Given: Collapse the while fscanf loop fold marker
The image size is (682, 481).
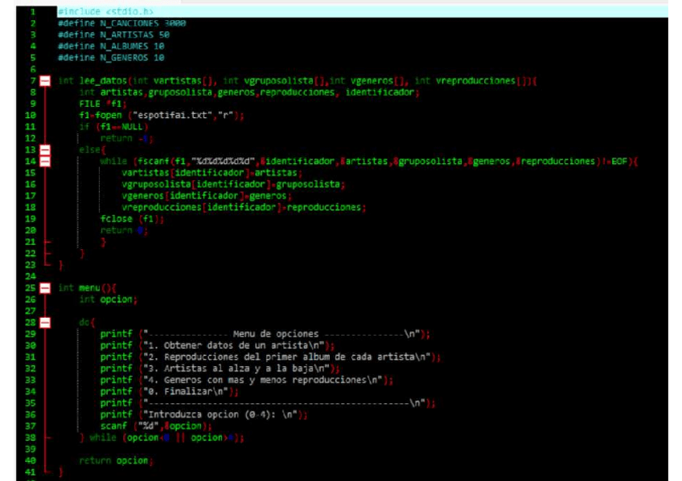Looking at the screenshot, I should 44,161.
